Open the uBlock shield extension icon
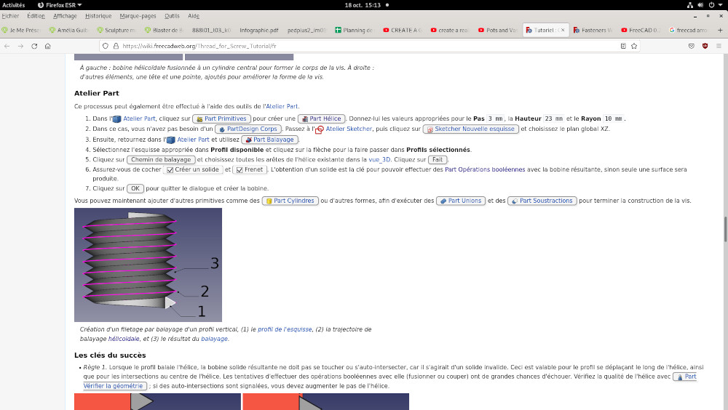The image size is (728, 410). click(705, 46)
